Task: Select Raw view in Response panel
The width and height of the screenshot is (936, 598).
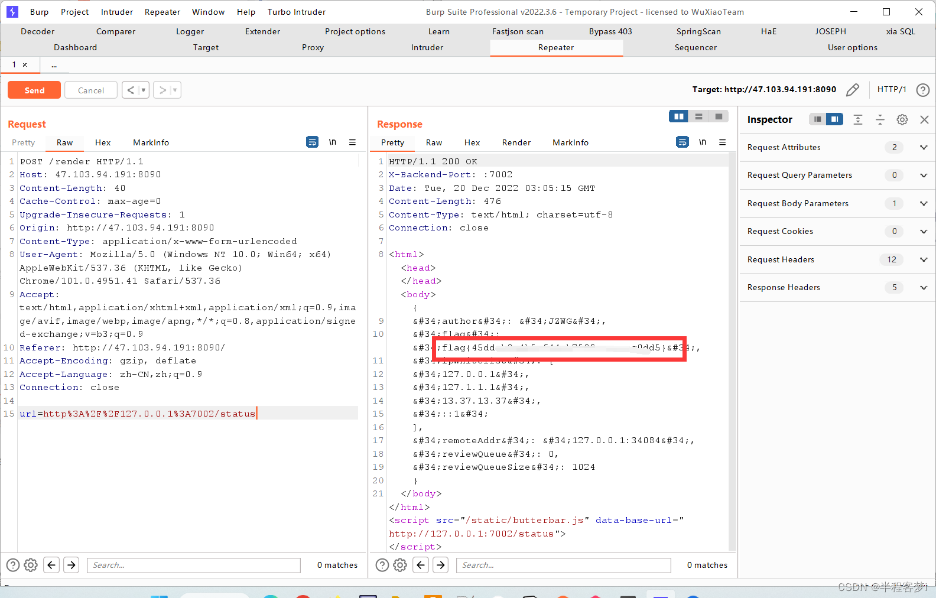Action: tap(434, 142)
